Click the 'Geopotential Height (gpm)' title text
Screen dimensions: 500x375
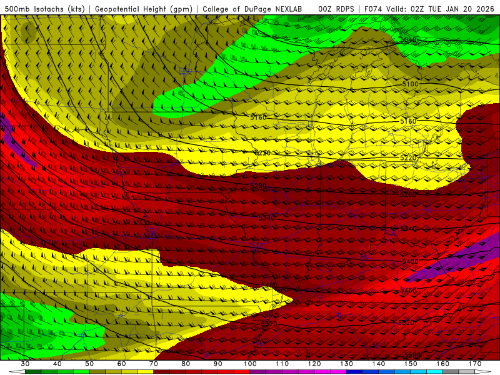coord(144,9)
